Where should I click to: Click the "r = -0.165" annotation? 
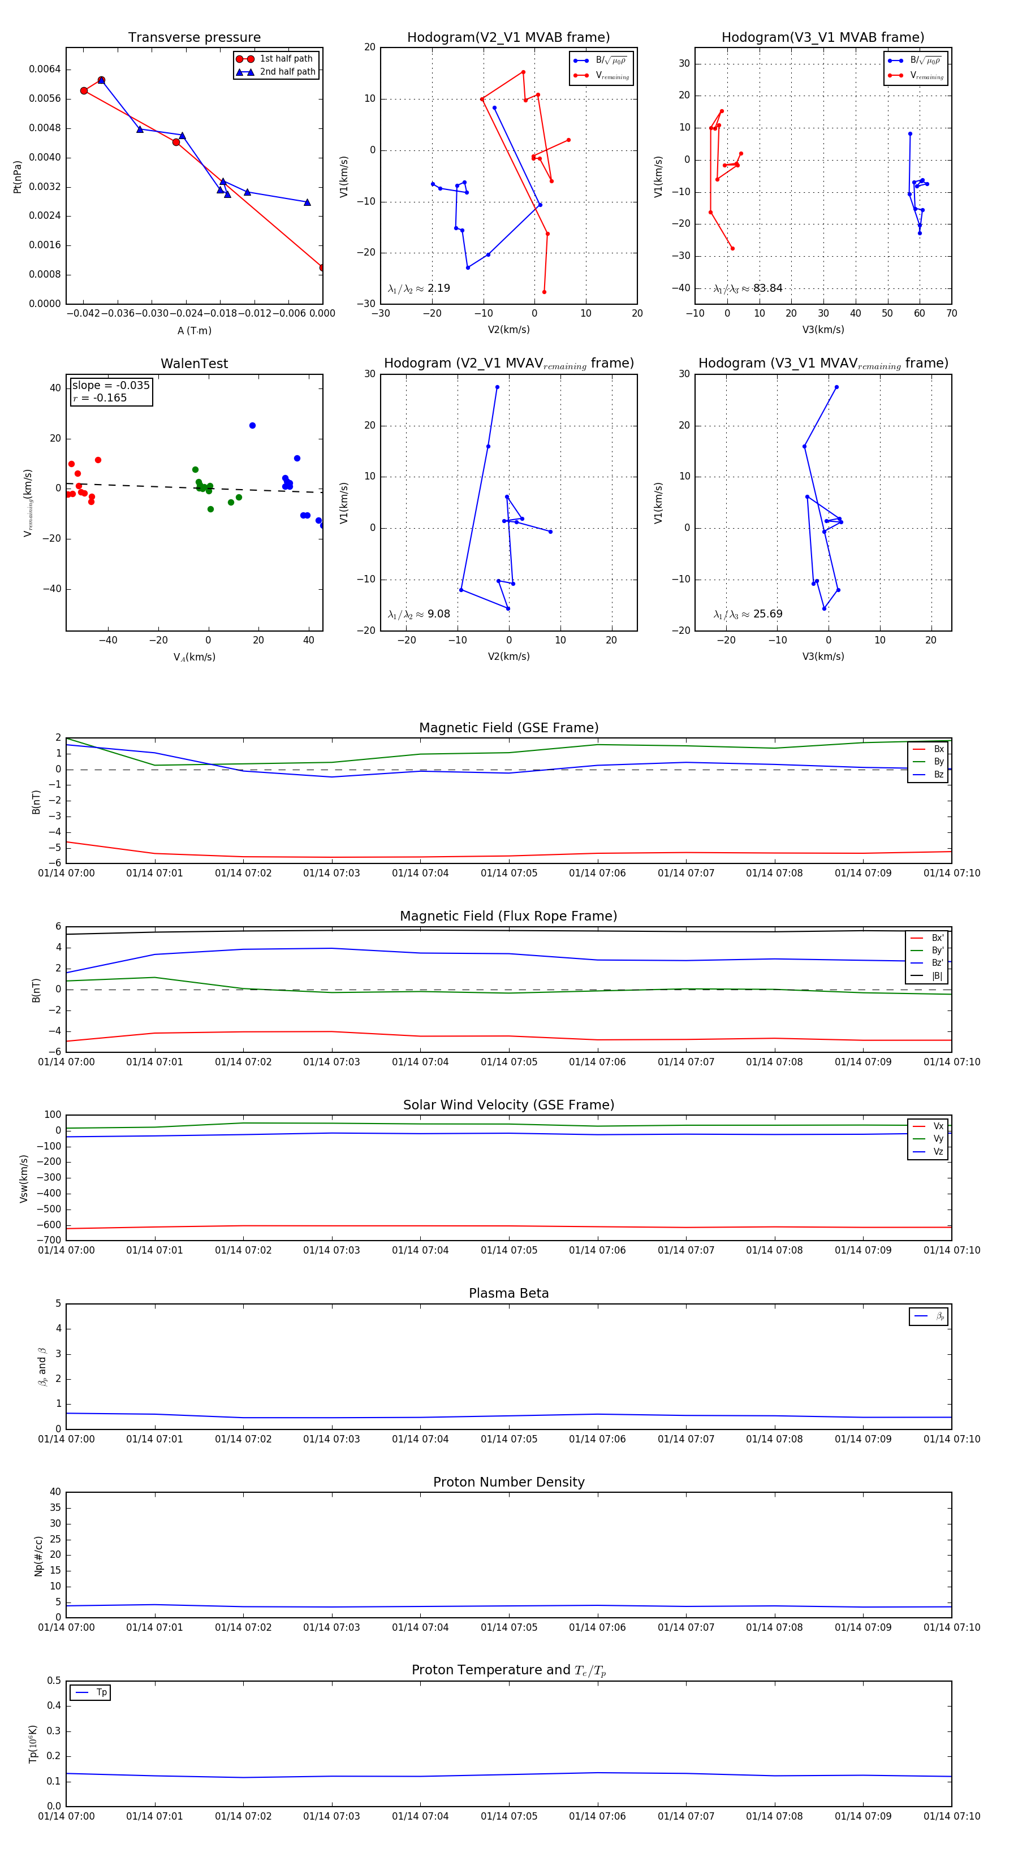click(100, 398)
